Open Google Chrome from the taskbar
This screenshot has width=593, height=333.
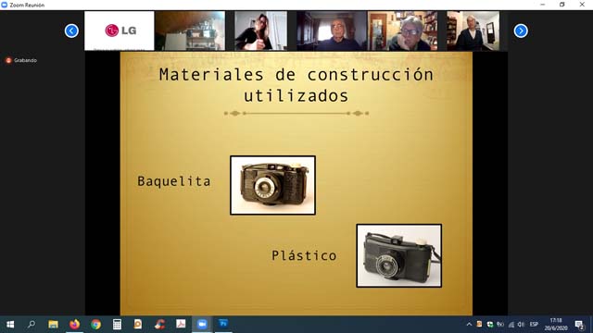pos(95,324)
